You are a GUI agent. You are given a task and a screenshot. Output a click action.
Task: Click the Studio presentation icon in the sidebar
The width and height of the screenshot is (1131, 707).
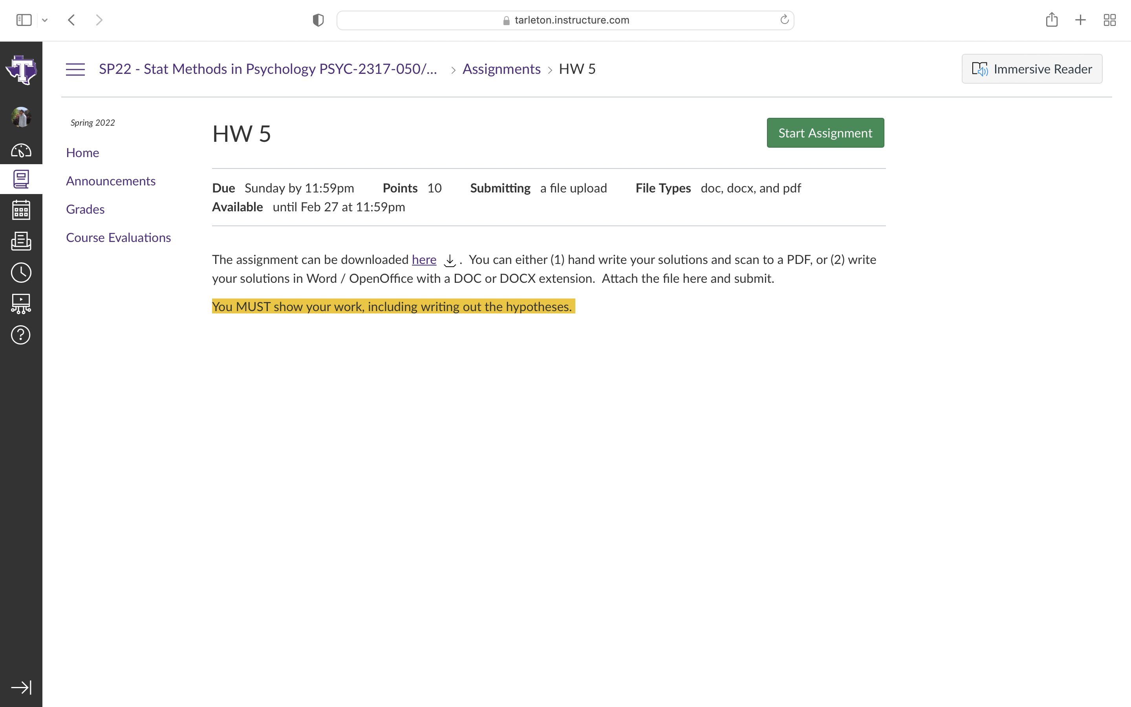pyautogui.click(x=21, y=304)
